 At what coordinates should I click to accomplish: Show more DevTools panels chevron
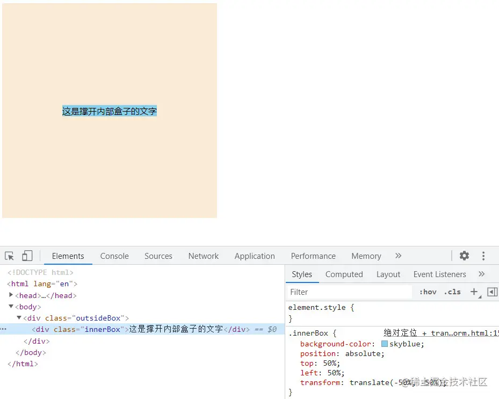pos(398,256)
